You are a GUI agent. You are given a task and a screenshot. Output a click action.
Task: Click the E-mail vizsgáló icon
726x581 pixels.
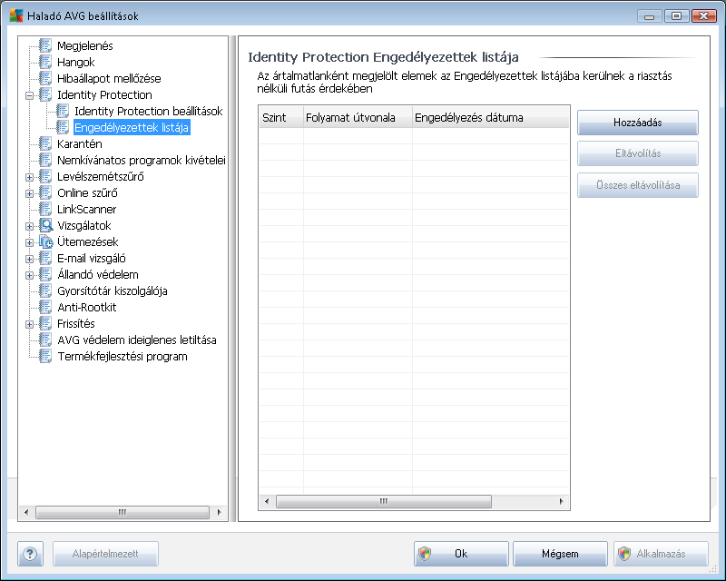point(45,258)
